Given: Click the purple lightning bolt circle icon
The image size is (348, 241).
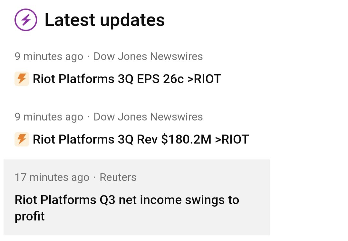Looking at the screenshot, I should [x=26, y=20].
